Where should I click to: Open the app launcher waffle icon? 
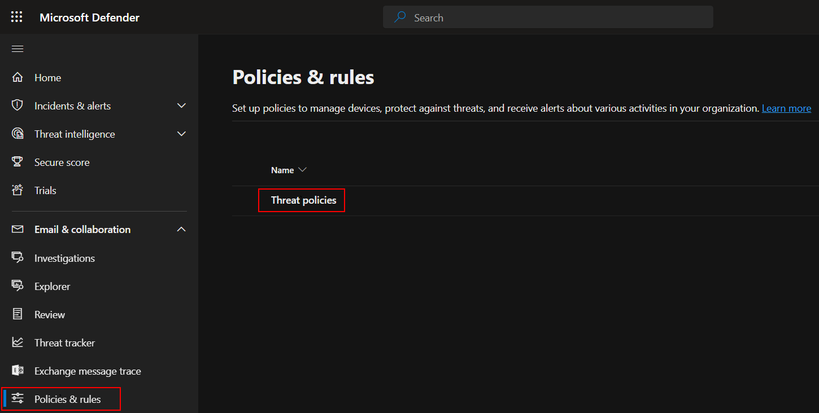tap(17, 17)
